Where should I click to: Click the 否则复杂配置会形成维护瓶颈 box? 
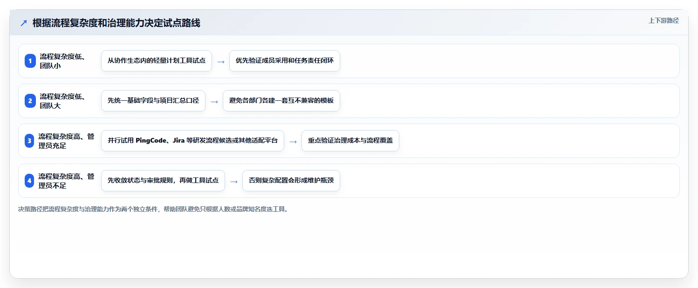291,181
